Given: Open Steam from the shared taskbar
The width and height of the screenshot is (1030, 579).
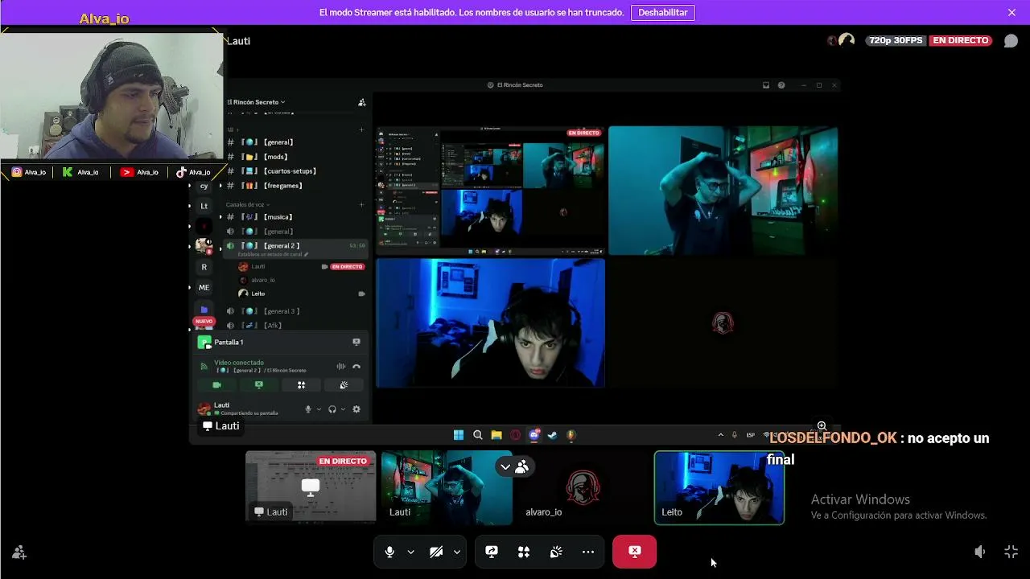Looking at the screenshot, I should tap(553, 435).
